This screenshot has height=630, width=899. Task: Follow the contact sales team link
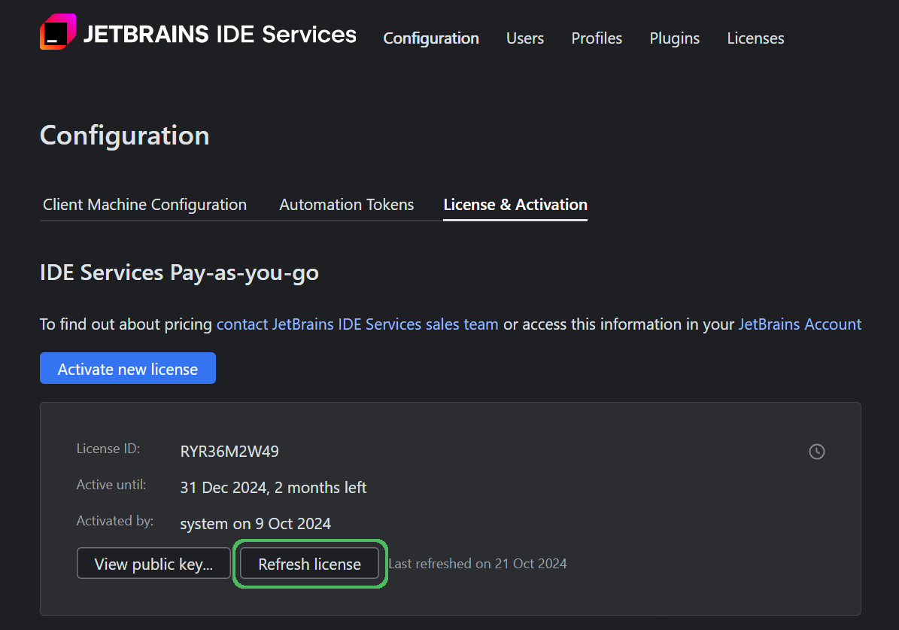(x=357, y=324)
